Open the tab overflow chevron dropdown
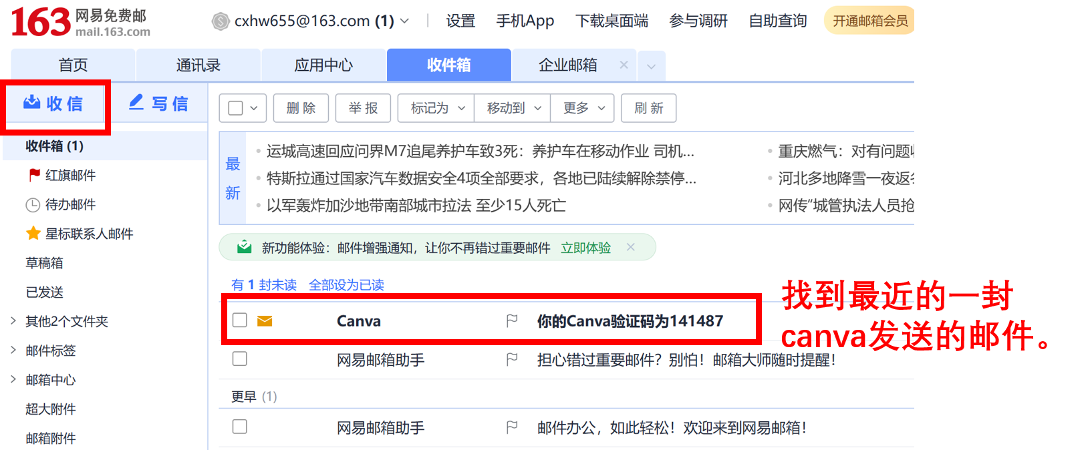This screenshot has width=1088, height=450. [651, 66]
